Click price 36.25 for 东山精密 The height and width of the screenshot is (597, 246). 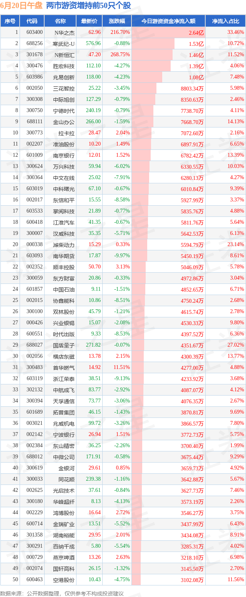pos(95,446)
